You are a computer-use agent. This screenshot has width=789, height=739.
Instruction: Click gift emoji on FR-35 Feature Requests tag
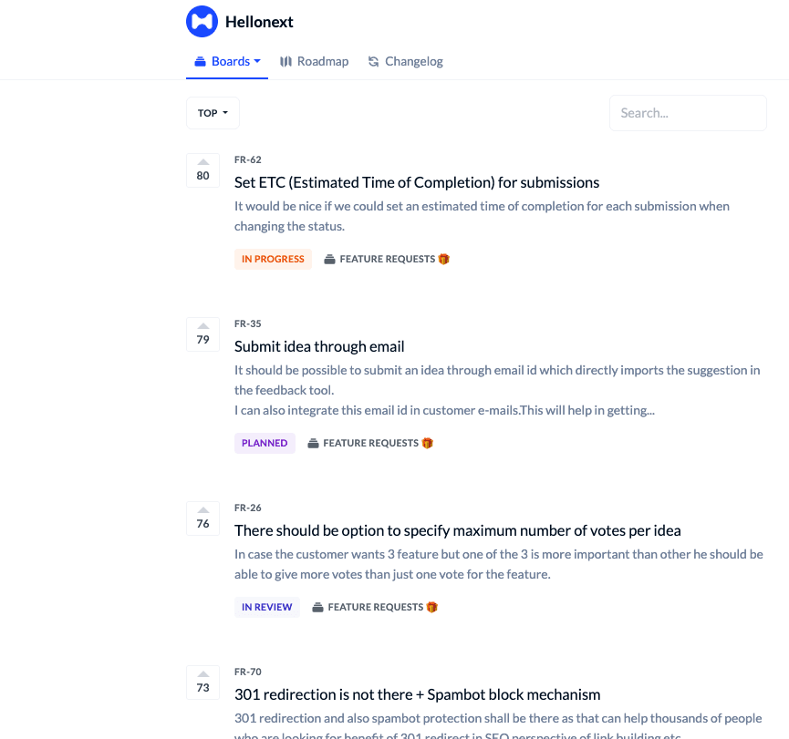(427, 443)
